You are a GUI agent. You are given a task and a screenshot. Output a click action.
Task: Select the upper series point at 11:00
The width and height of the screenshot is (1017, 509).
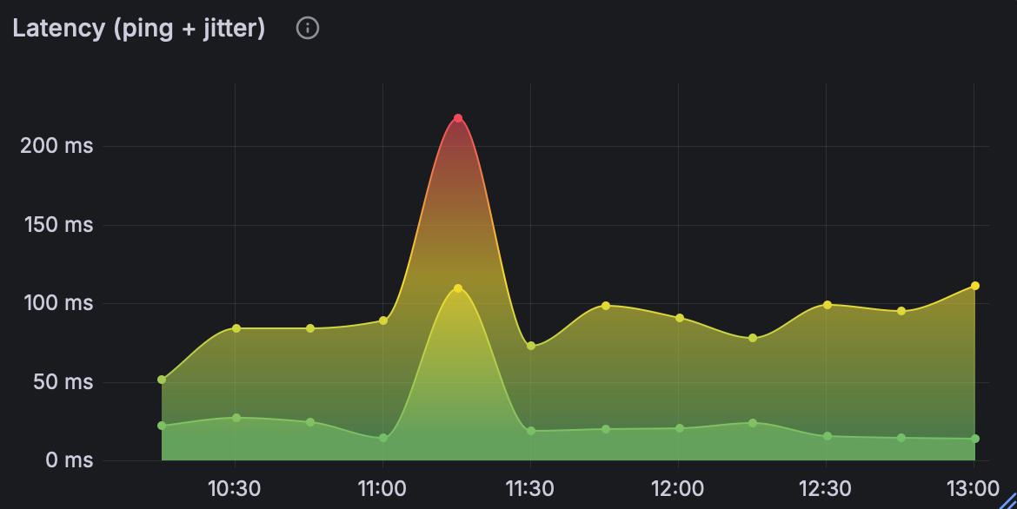(383, 321)
